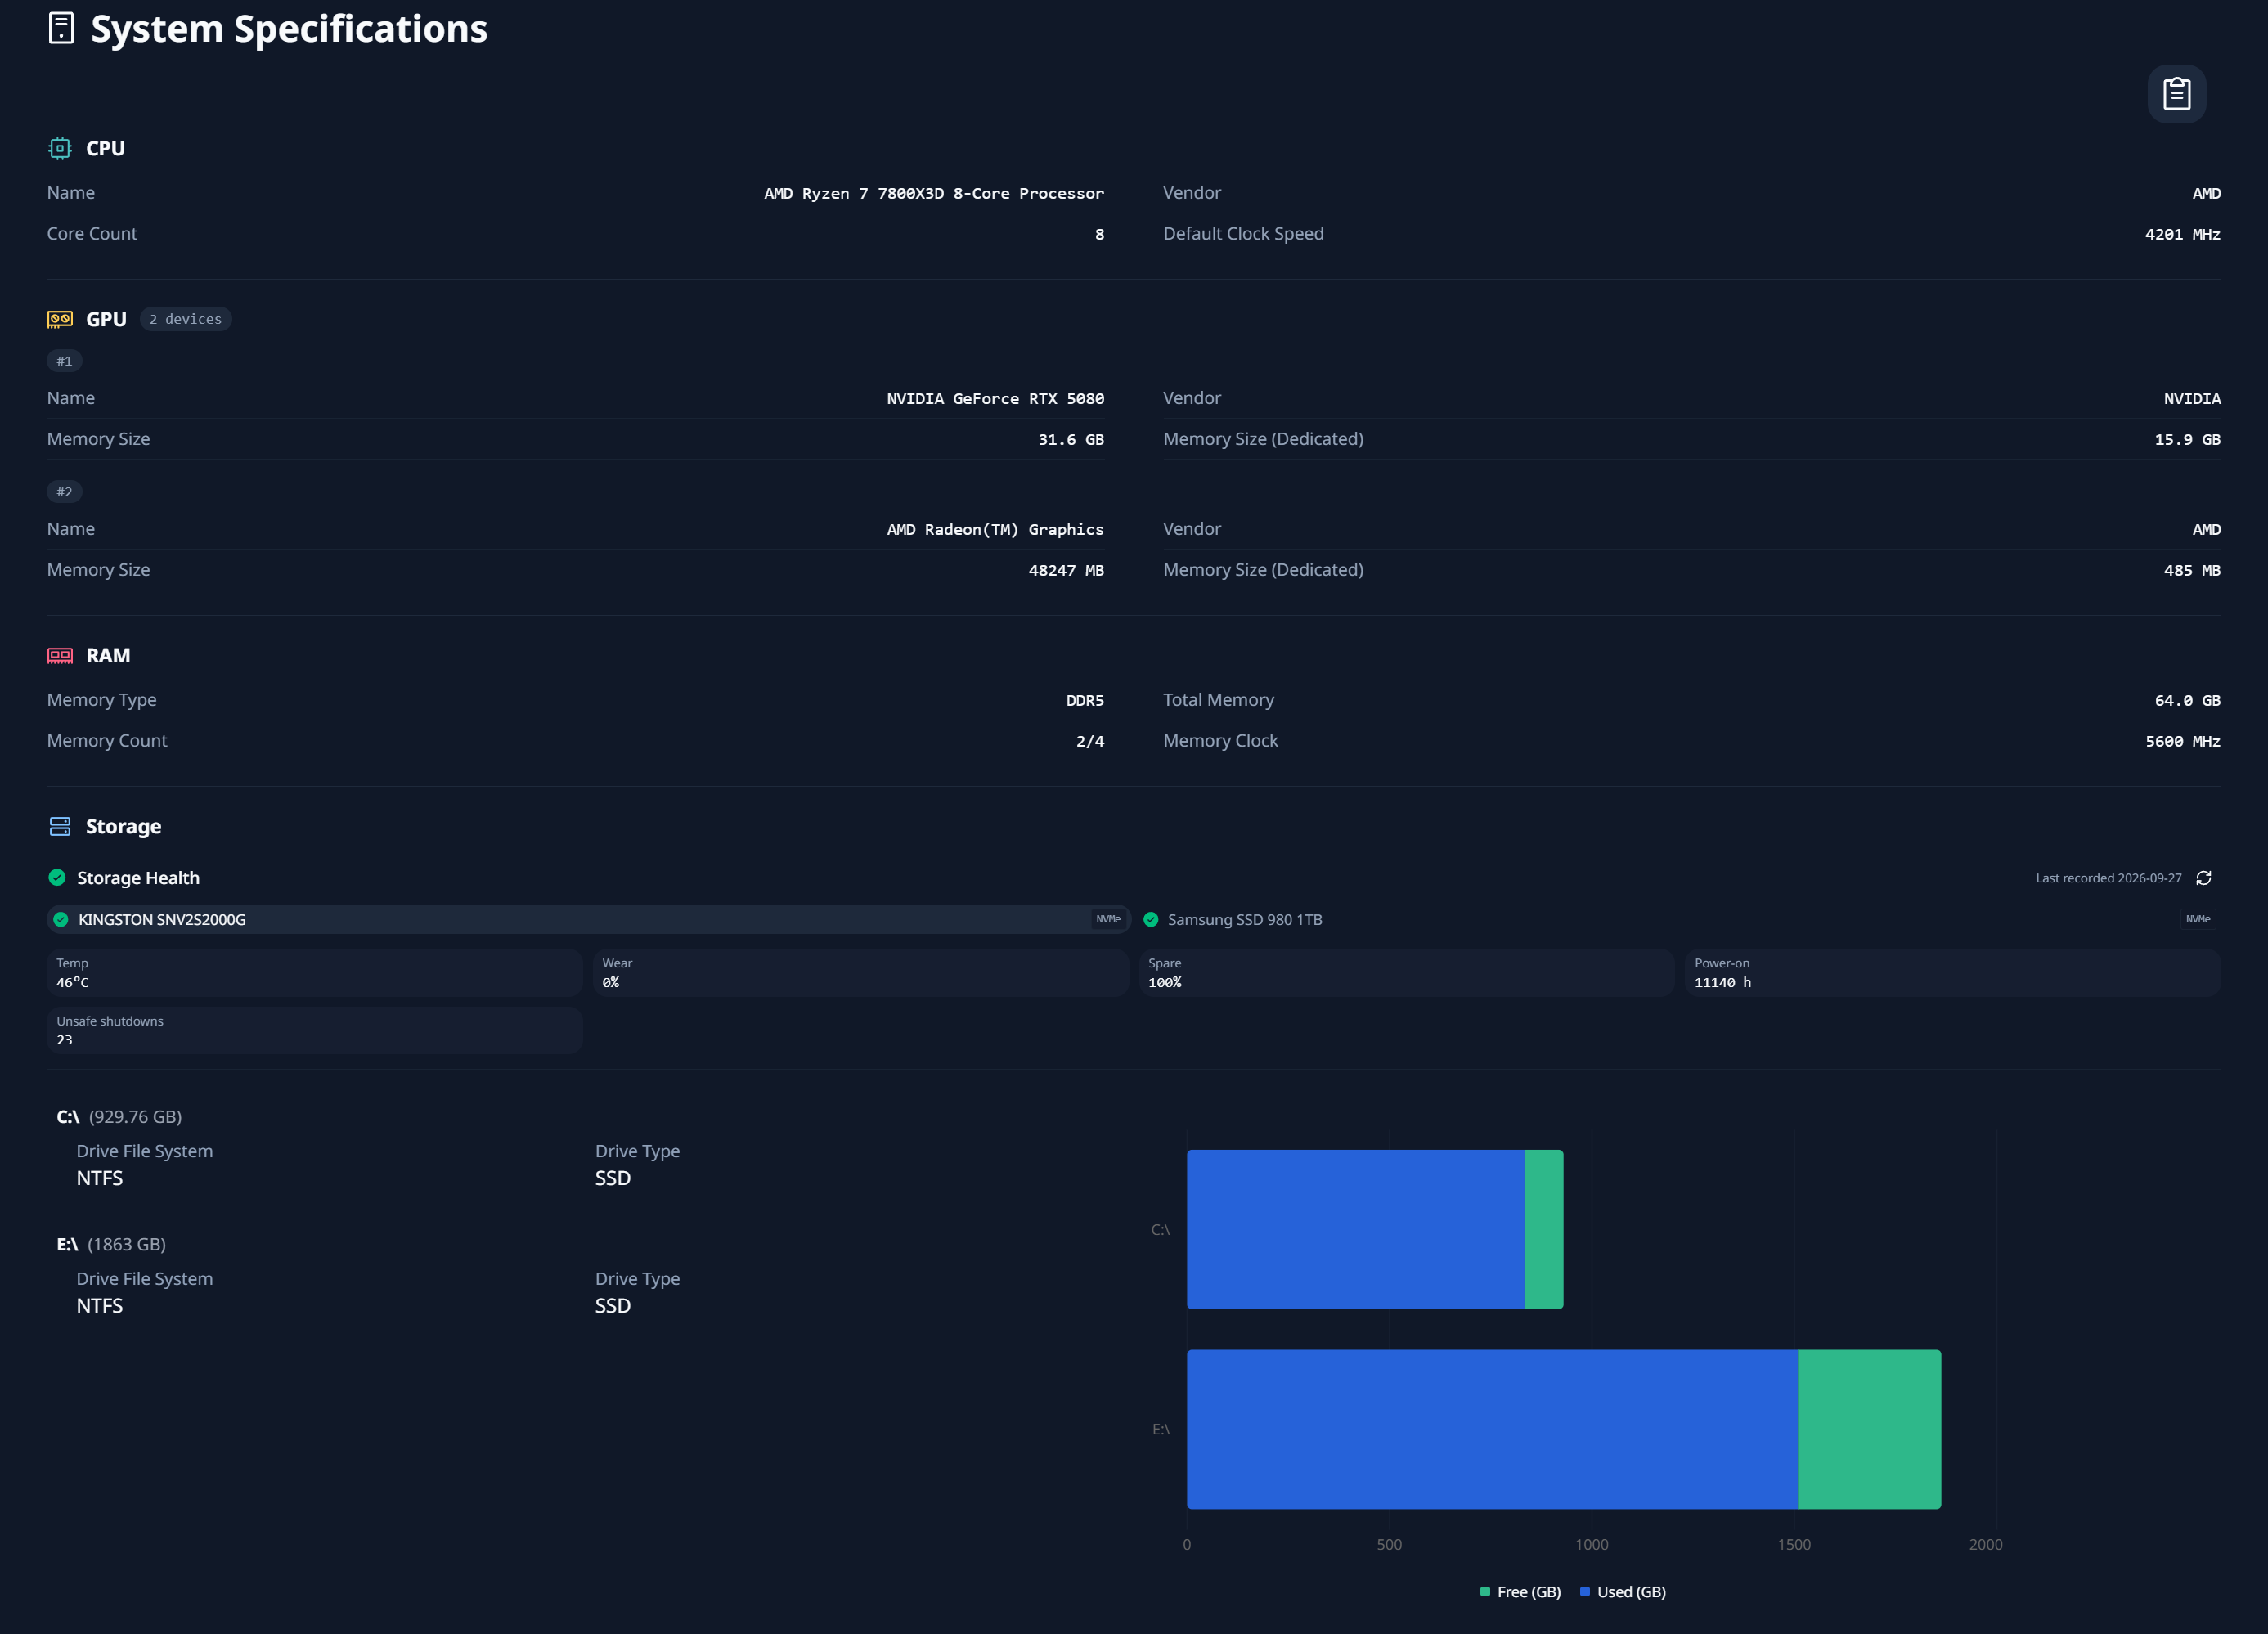Click the Temp 46°C card
Viewport: 2268px width, 1634px height.
(314, 973)
